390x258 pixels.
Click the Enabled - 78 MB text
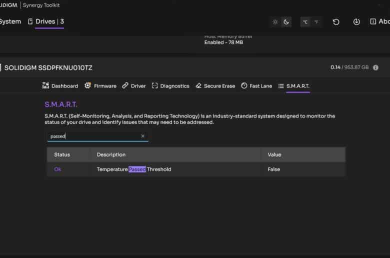223,42
